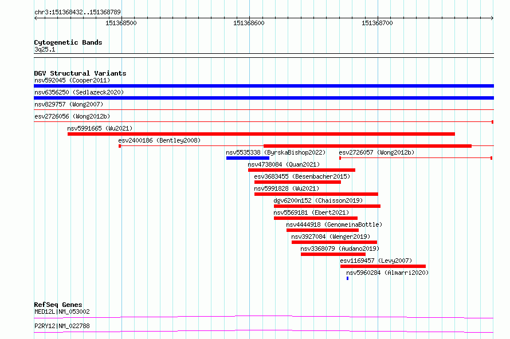Open the P2RY12|NM_022788 gene label
Screen dimensions: 510x339
62,326
